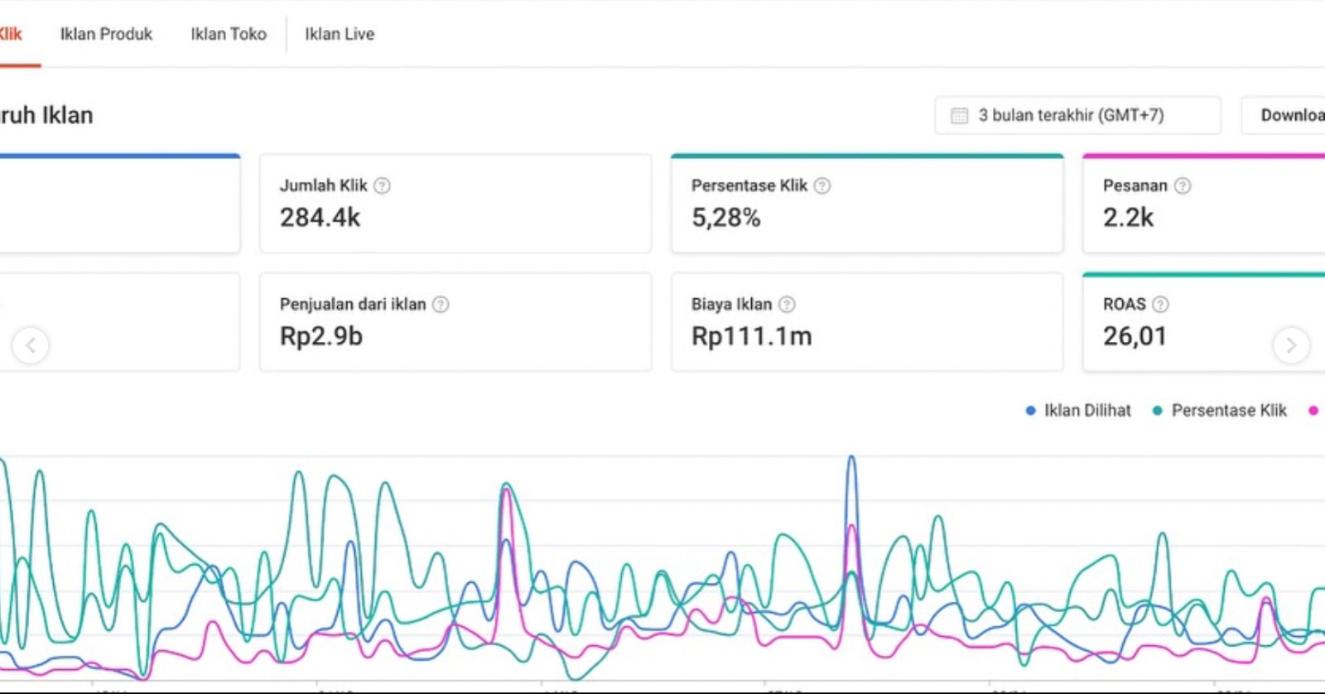1325x694 pixels.
Task: Switch to the Iklan Produk tab
Action: (x=106, y=34)
